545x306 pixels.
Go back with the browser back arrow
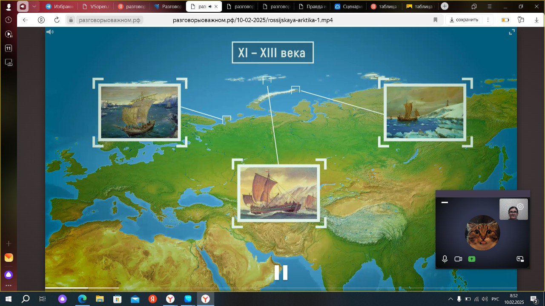[x=26, y=20]
